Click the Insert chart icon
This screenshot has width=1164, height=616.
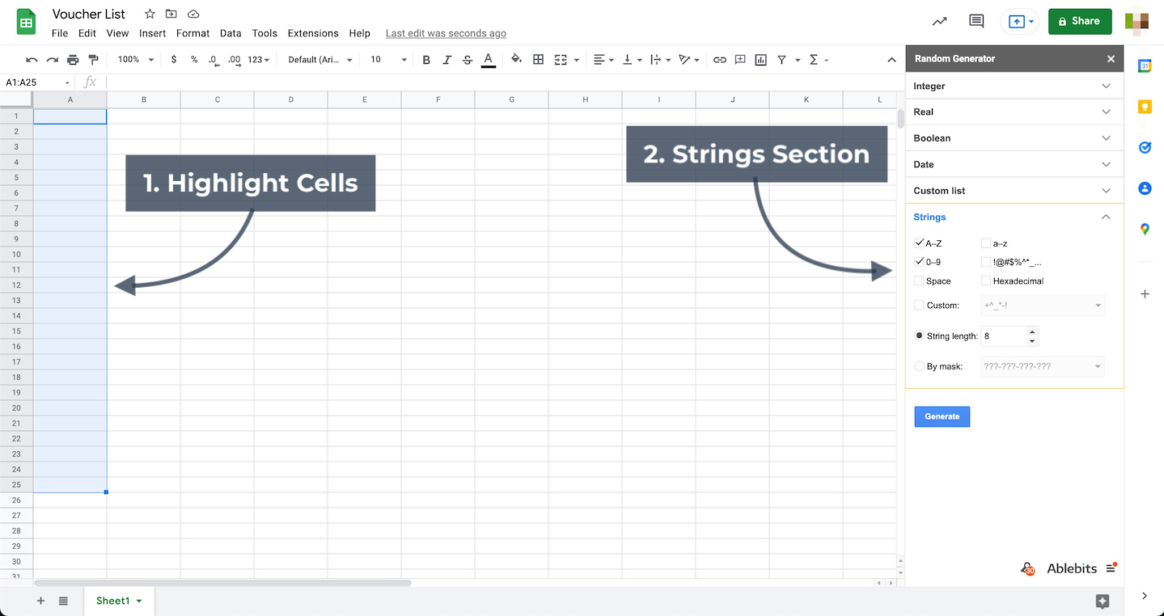point(760,60)
